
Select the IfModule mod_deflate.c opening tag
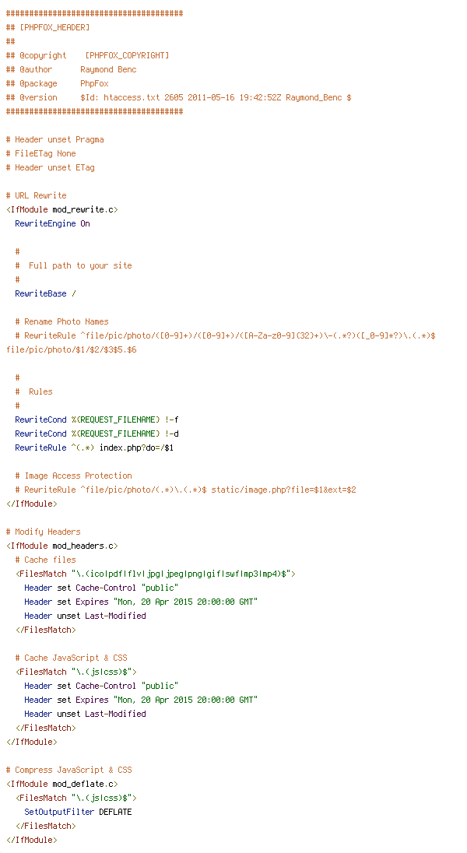click(62, 784)
